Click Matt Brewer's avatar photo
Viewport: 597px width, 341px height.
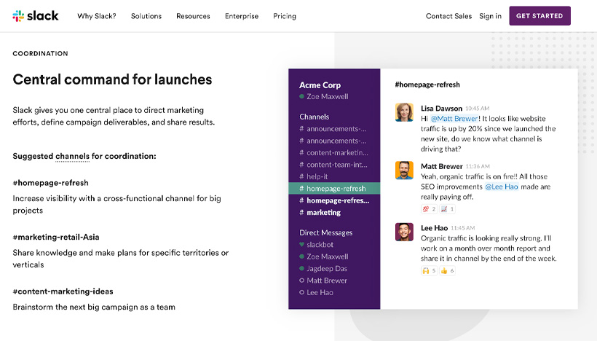point(404,170)
